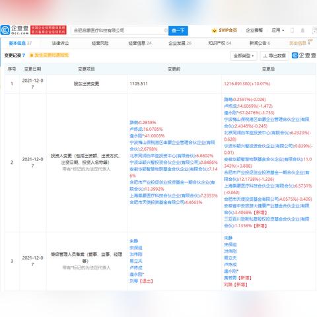The image size is (317, 317).
Task: Switch to the 经营信息 24 tab
Action: [x=140, y=43]
